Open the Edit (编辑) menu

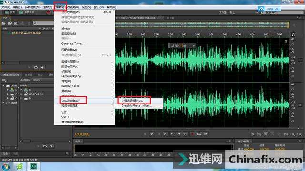click(17, 7)
